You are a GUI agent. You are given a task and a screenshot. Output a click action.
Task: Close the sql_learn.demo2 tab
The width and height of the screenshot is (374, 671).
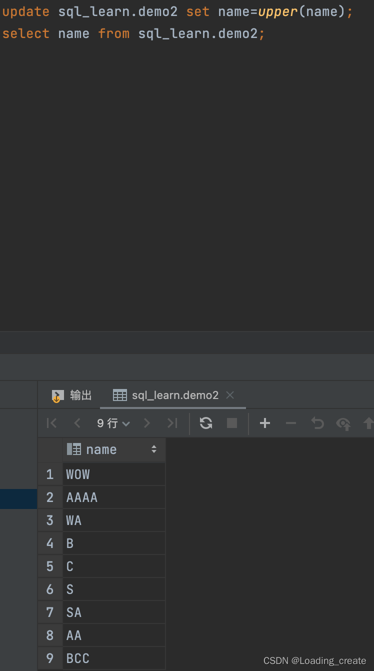[x=230, y=395]
